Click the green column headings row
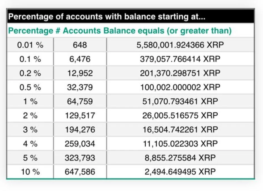This screenshot has height=191, width=263. click(x=120, y=31)
